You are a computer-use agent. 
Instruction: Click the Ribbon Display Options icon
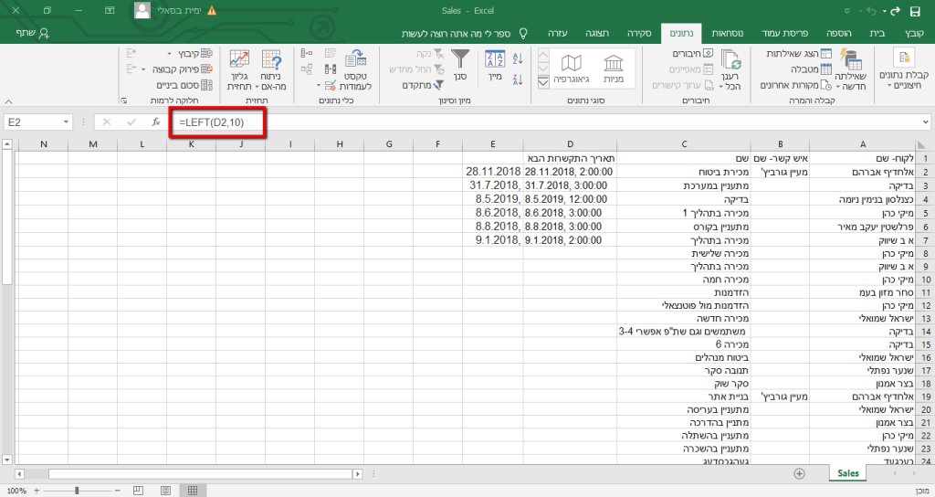click(x=110, y=11)
